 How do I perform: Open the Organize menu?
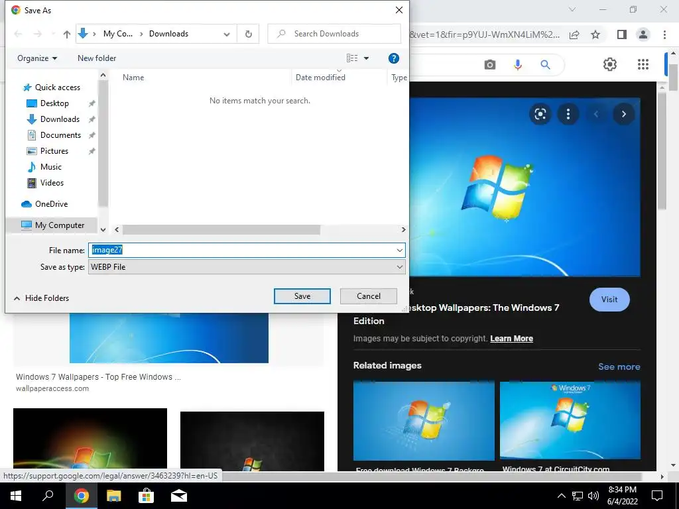coord(37,58)
